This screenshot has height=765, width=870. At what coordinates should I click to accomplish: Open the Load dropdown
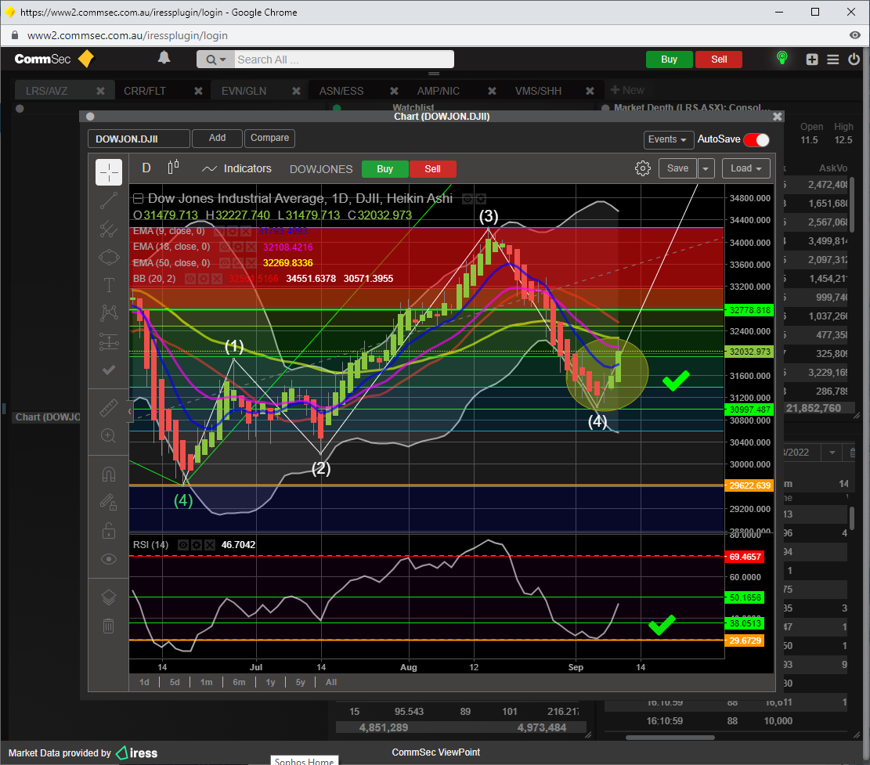click(x=746, y=168)
